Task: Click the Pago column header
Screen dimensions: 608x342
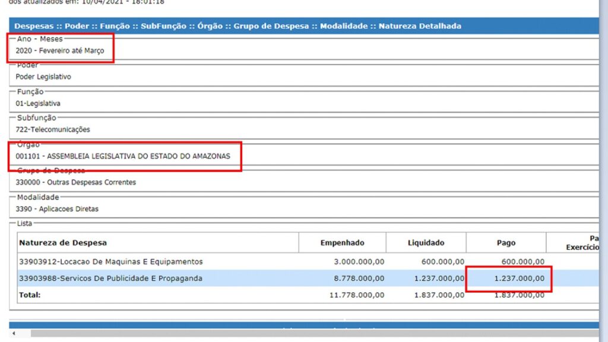Action: coord(506,243)
